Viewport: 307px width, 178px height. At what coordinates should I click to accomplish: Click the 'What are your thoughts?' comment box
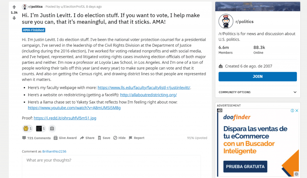tap(111, 166)
